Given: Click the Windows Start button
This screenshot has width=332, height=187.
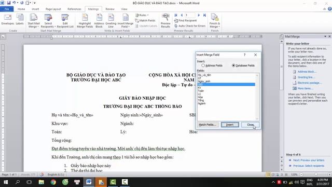Looking at the screenshot, I should 6,182.
